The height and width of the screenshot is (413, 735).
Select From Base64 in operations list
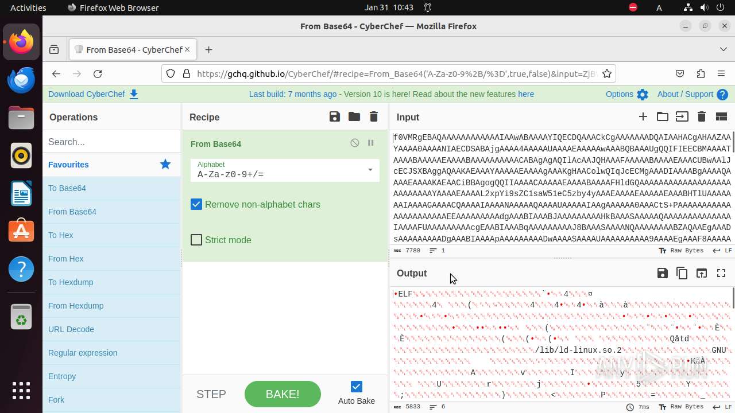coord(111,212)
